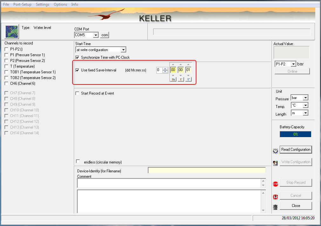Click the Battery-Capacity progress bar

click(295, 134)
